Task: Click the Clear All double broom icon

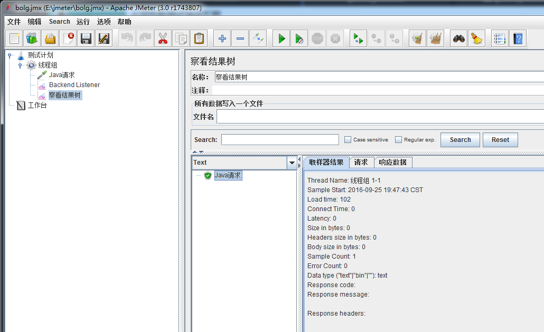Action: (x=435, y=39)
